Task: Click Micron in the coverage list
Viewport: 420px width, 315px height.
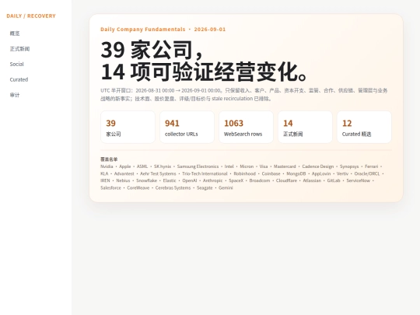Action: pyautogui.click(x=247, y=166)
